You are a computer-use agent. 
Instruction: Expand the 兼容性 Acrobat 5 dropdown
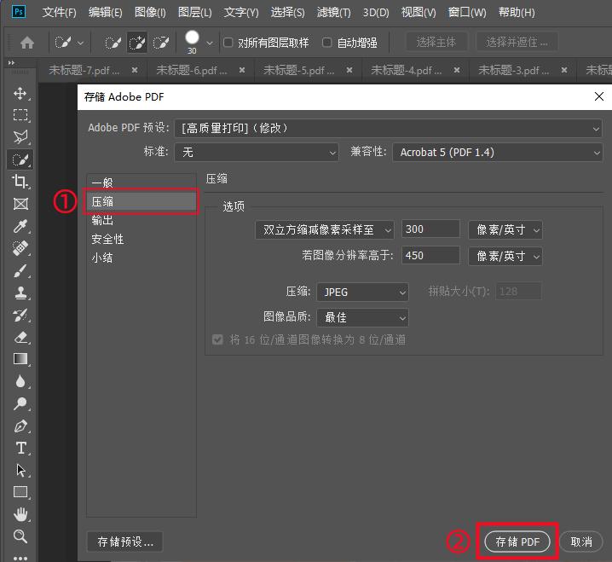499,152
